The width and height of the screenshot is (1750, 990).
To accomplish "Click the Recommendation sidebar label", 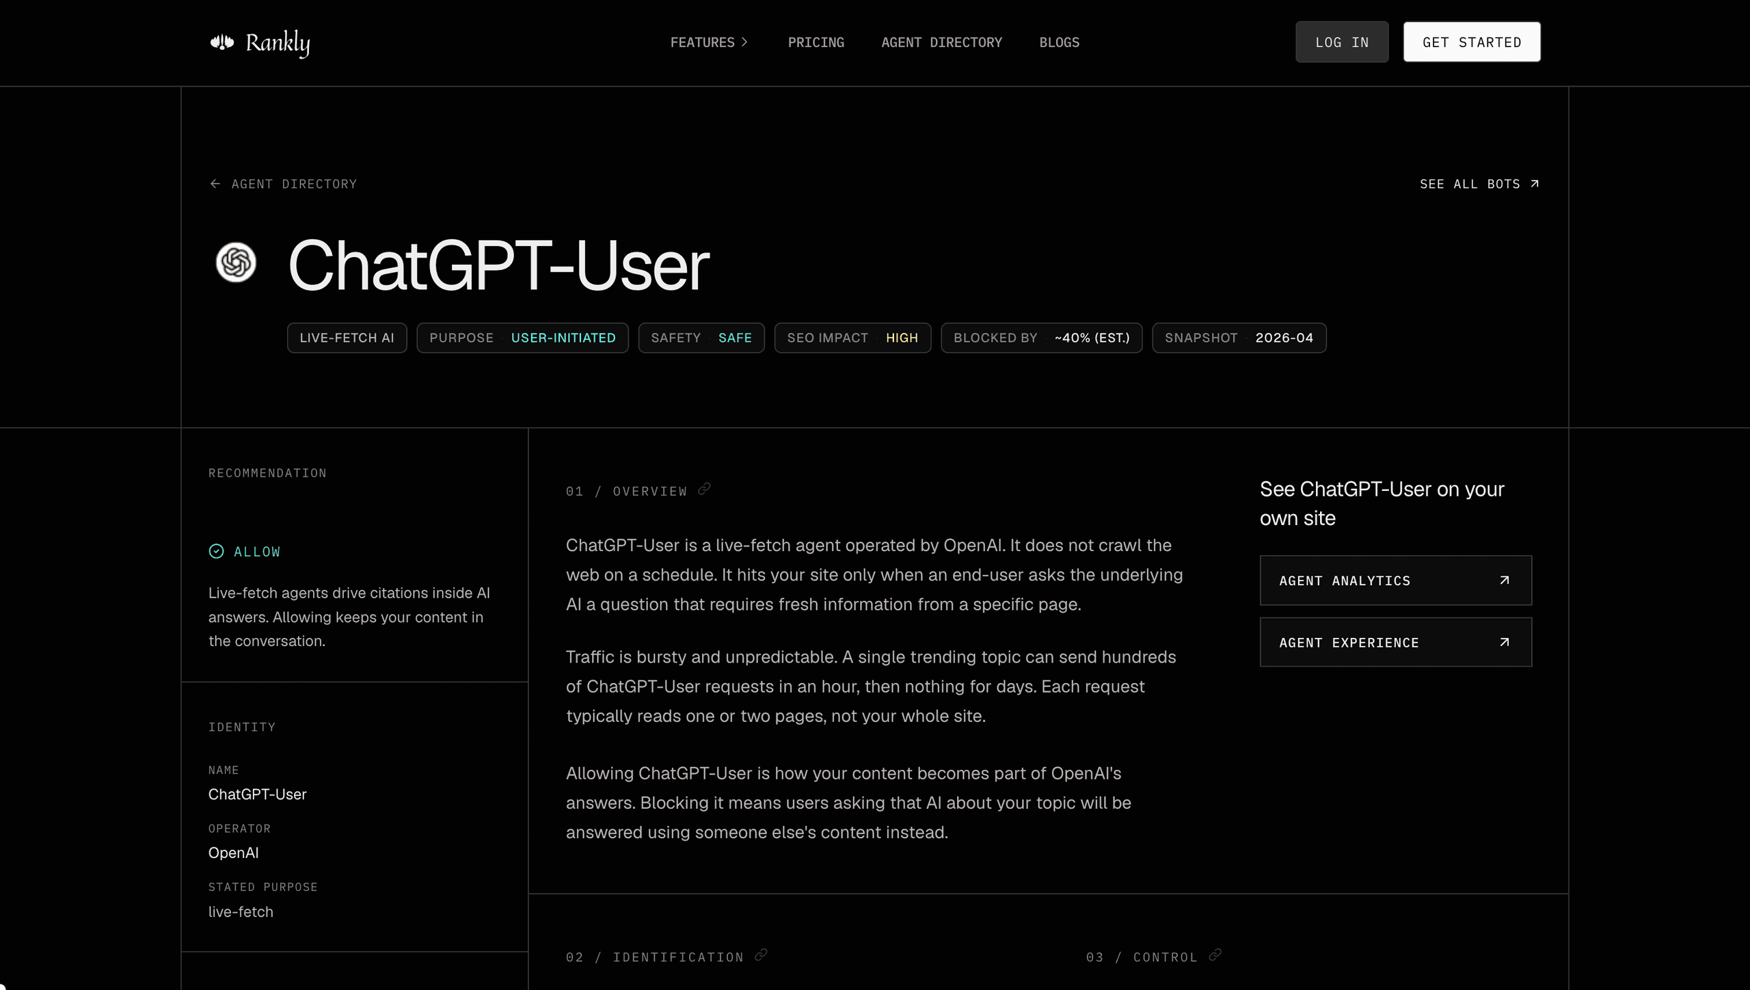I will tap(267, 473).
